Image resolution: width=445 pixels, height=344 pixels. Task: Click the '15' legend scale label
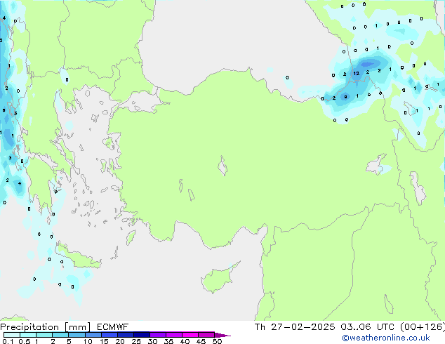tap(104, 341)
